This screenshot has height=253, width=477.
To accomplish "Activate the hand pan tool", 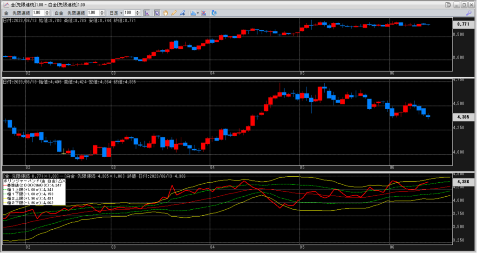I will [x=165, y=13].
